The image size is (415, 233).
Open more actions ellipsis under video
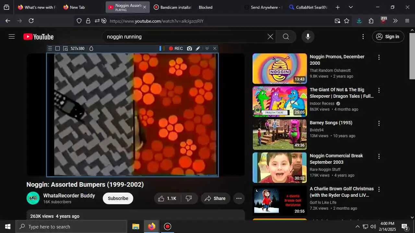pos(239,198)
